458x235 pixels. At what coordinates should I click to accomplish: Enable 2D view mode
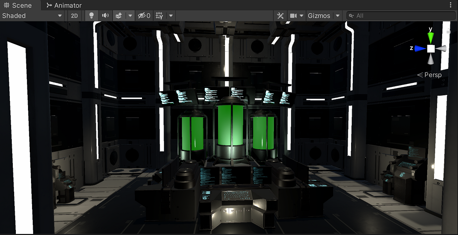(x=75, y=15)
